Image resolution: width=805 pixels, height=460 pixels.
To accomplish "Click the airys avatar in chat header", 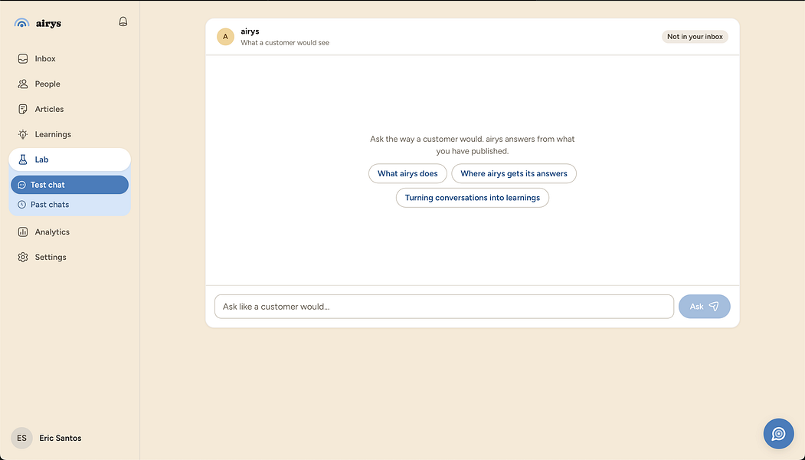I will pos(225,37).
